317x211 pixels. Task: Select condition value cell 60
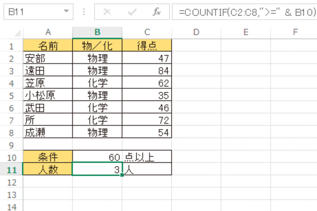(x=97, y=157)
